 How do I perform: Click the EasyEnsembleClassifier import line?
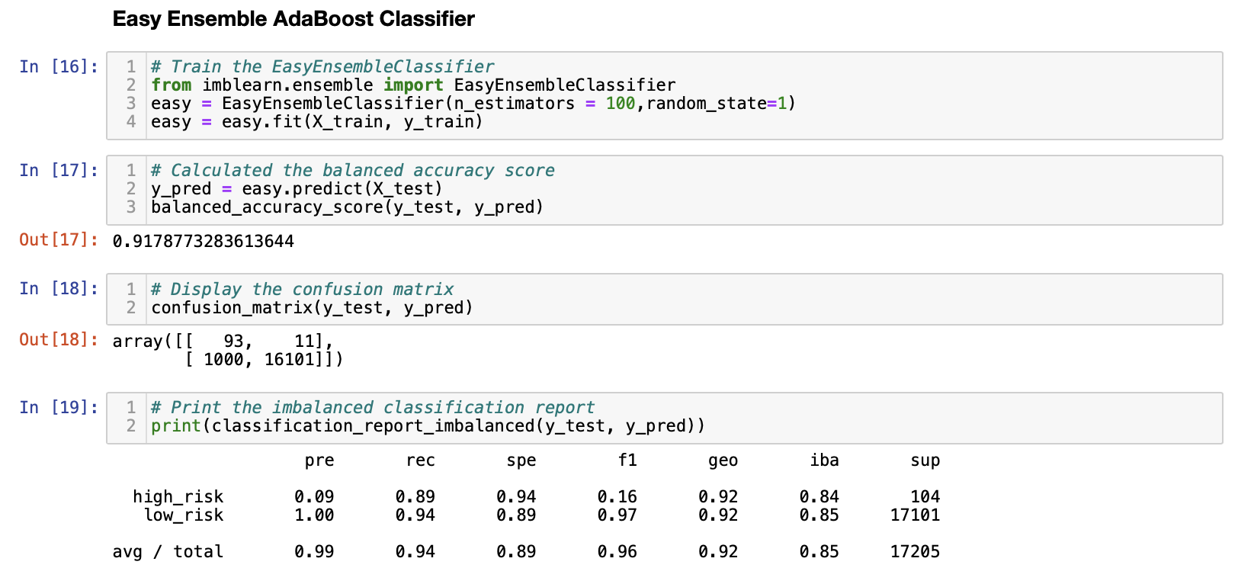[413, 85]
